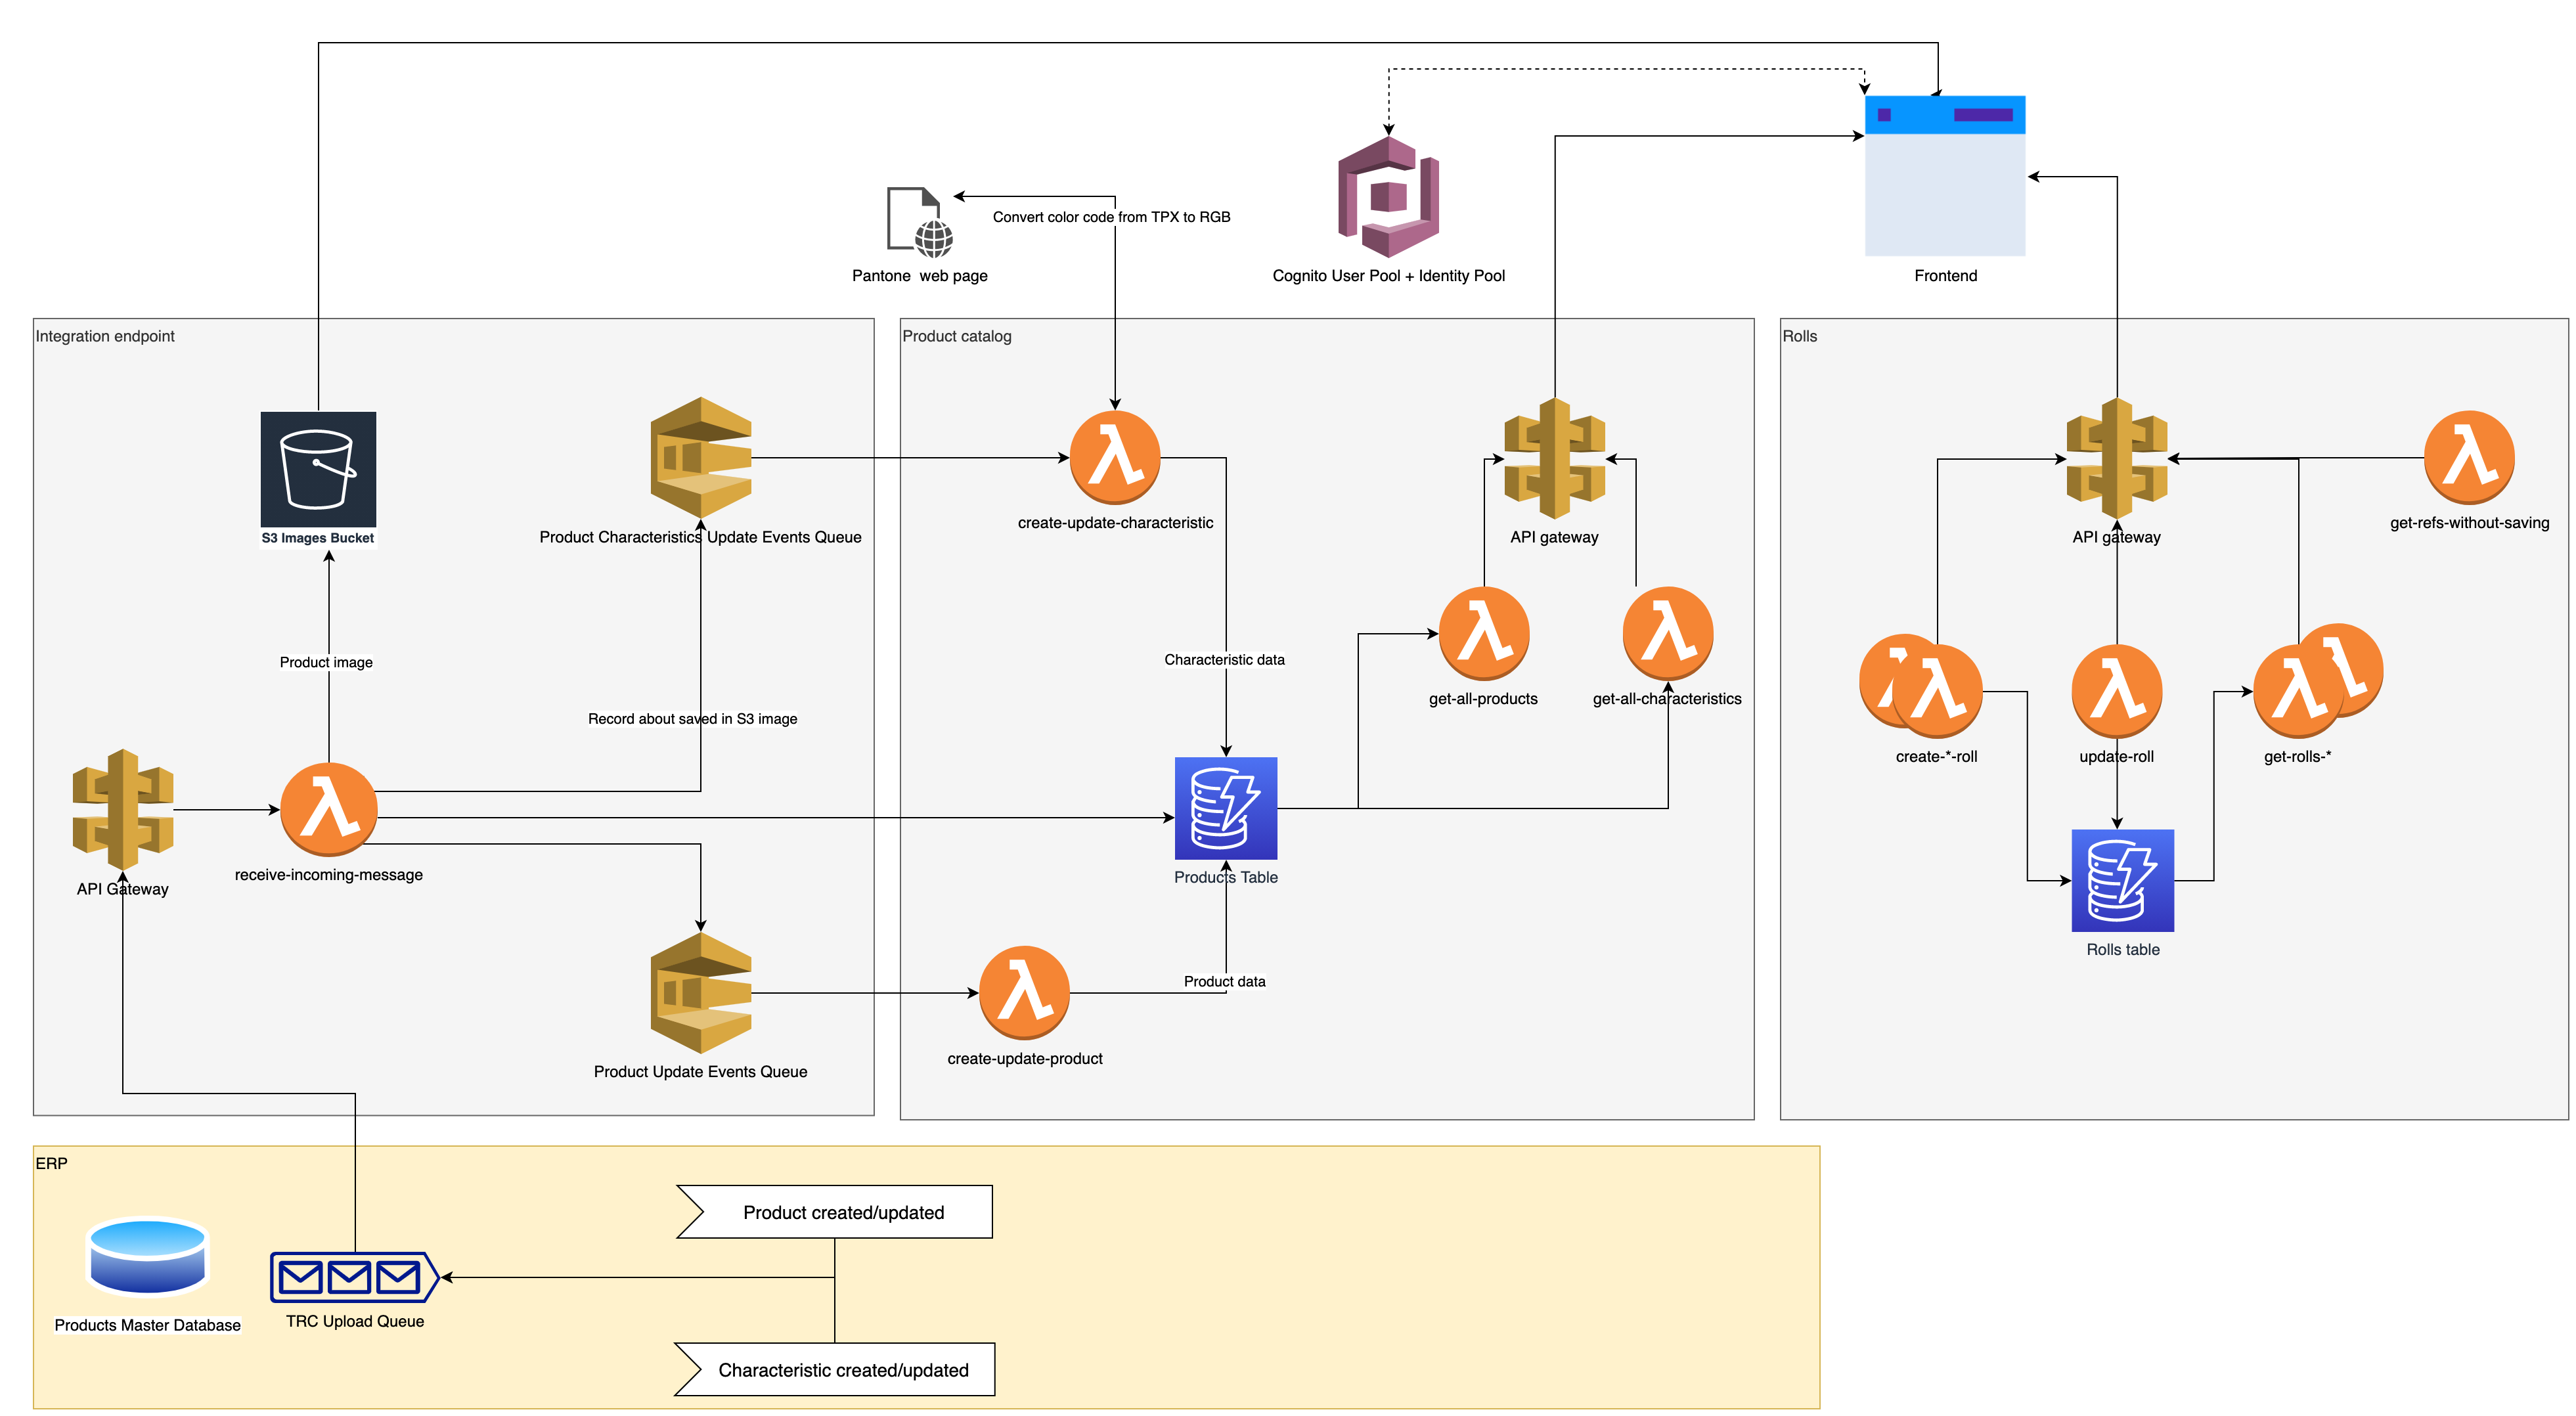Select the create-update-characteristic Lambda icon
This screenshot has height=1416, width=2576.
(1115, 457)
